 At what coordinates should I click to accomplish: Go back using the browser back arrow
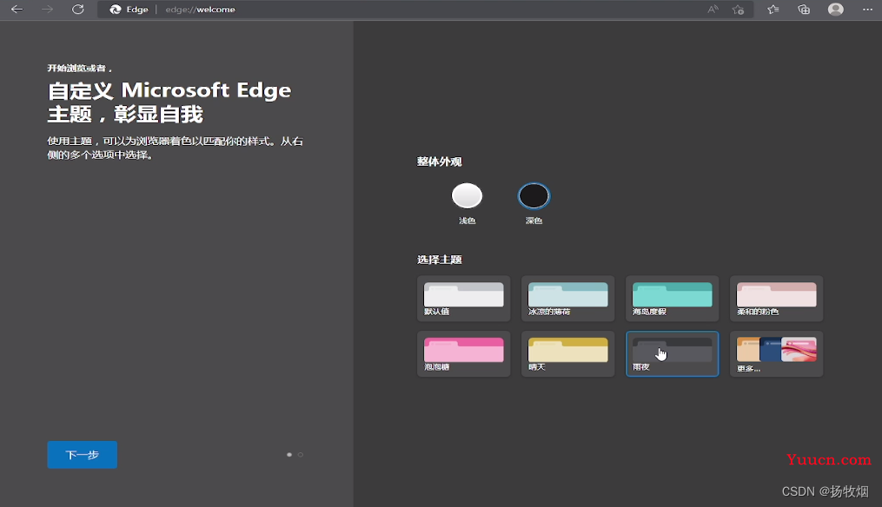[17, 9]
